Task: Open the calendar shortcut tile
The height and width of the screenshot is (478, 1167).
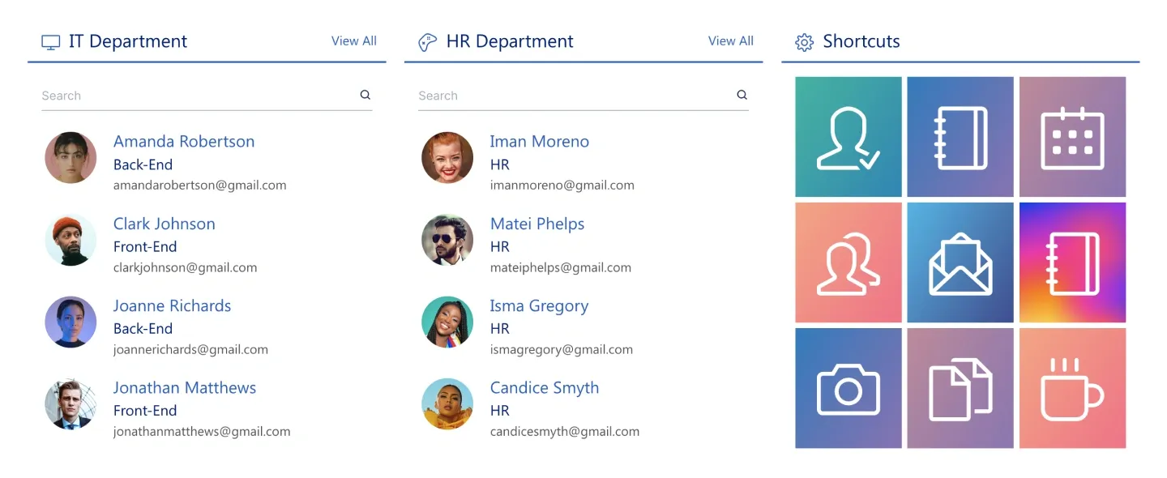Action: tap(1072, 137)
